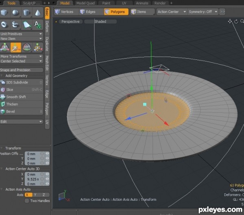Expand the toolbar overflow arrows
The width and height of the screenshot is (244, 215).
[x=222, y=12]
